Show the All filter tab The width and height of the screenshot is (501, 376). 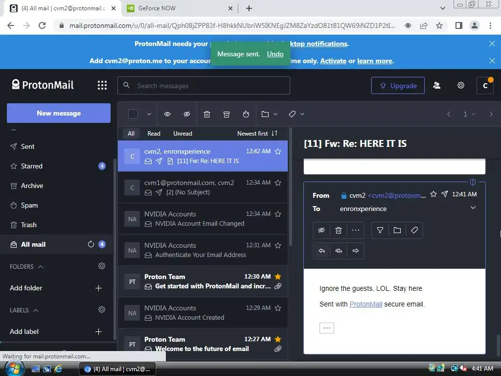(131, 134)
